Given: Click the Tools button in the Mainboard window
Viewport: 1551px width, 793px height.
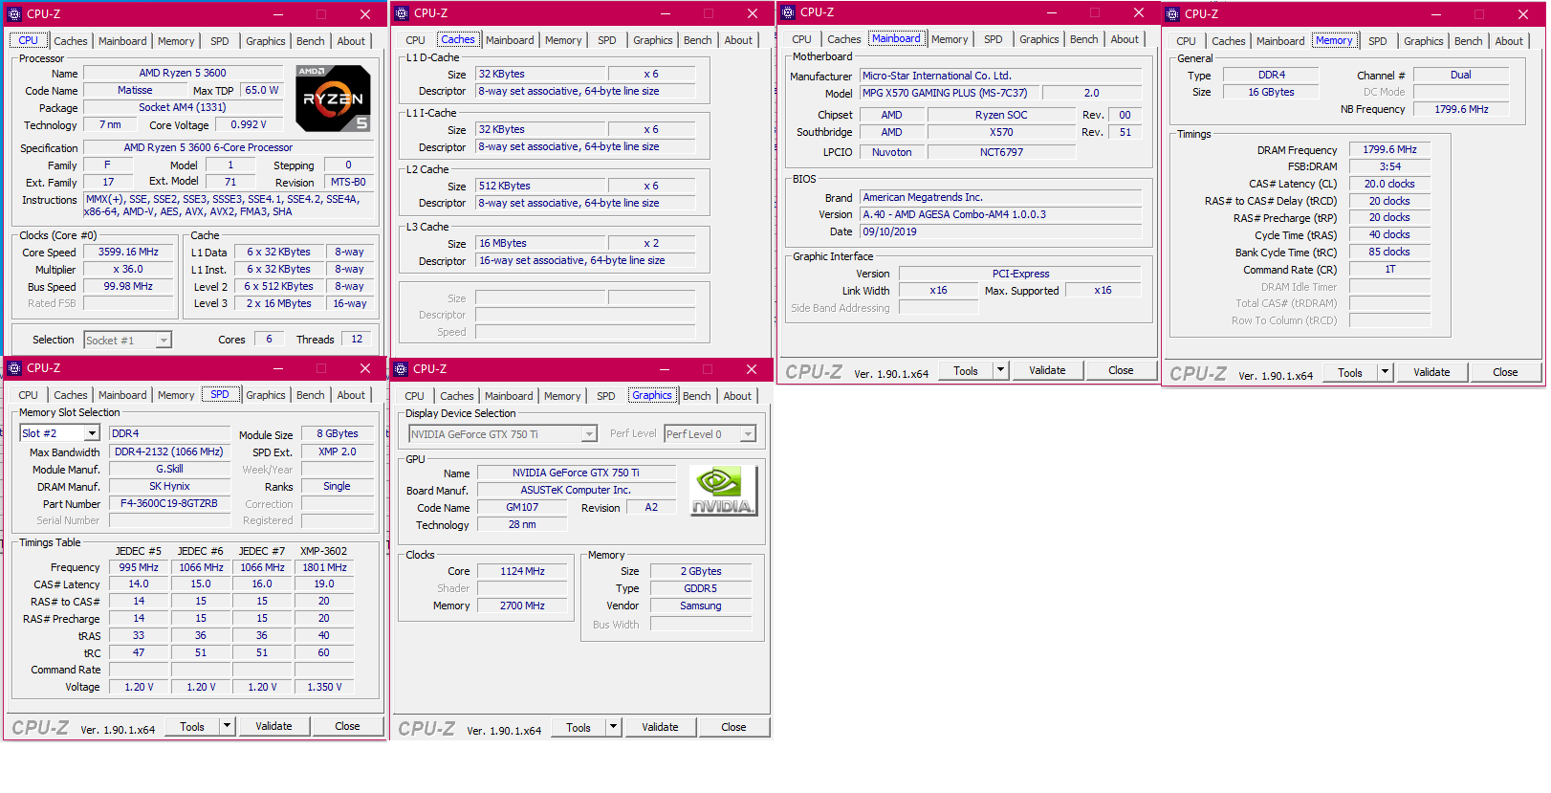Looking at the screenshot, I should coord(966,370).
